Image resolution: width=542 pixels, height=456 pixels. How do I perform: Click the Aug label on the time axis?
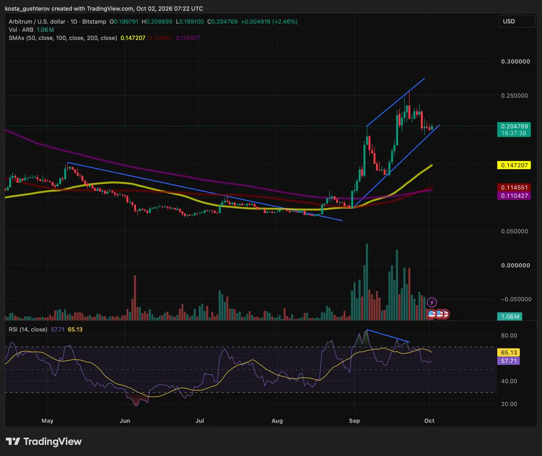coord(277,420)
